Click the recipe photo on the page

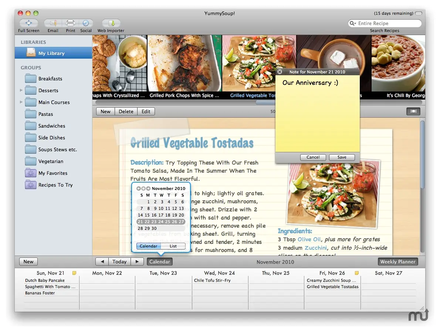coord(333,193)
